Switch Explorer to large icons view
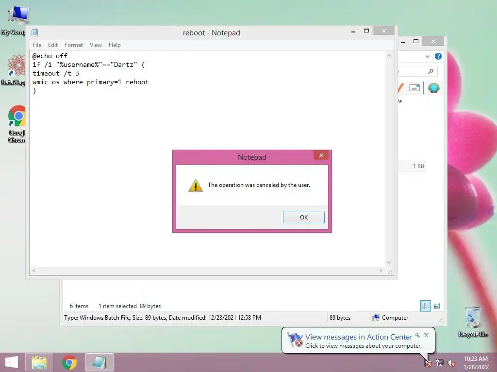The height and width of the screenshot is (372, 497). 436,306
